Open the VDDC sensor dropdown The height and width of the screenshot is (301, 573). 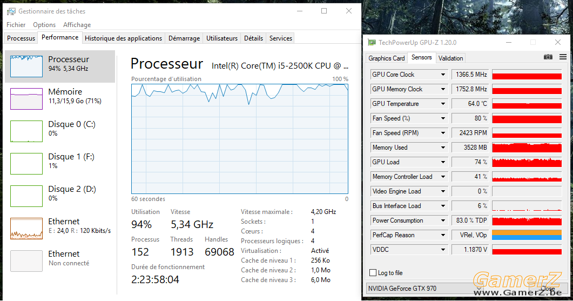coord(443,250)
